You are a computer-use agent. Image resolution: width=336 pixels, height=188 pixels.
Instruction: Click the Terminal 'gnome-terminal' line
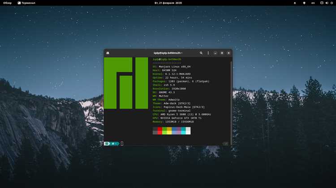172,111
